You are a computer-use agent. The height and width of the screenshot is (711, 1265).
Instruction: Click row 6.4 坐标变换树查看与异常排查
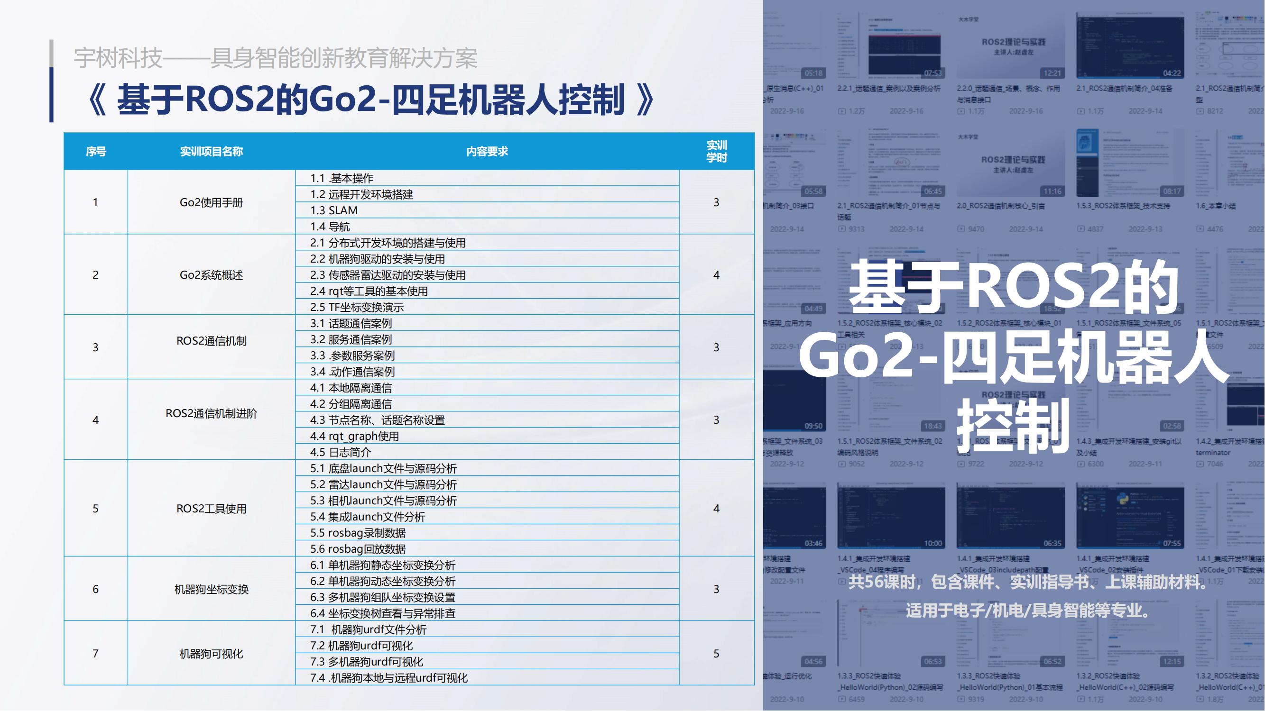[487, 613]
